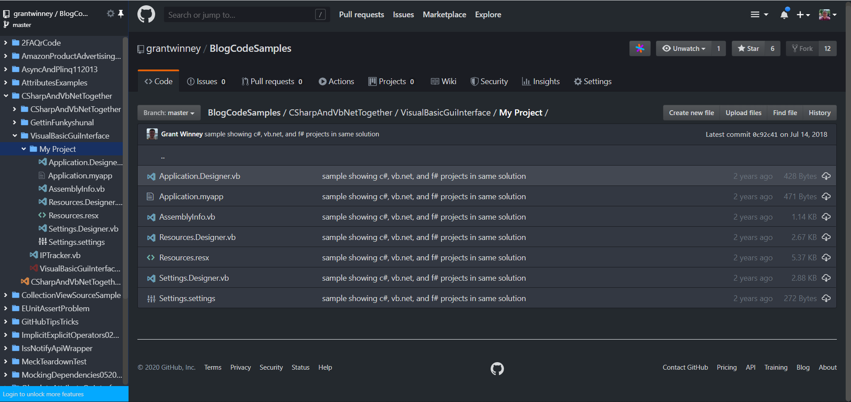Open the Contact GitHub footer link
The width and height of the screenshot is (851, 402).
pyautogui.click(x=685, y=367)
